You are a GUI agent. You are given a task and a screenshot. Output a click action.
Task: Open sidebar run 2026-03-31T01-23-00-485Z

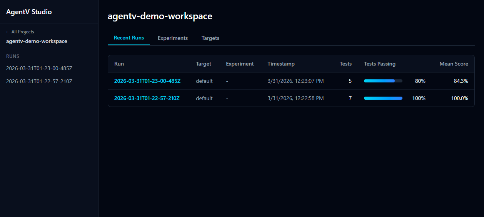39,68
